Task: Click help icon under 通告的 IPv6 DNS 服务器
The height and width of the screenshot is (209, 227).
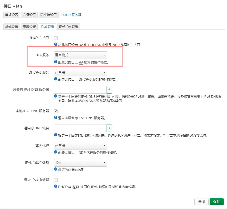Action: coord(56,96)
